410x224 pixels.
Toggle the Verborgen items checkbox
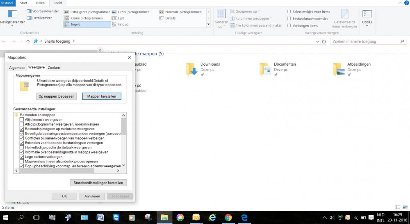[x=289, y=25]
